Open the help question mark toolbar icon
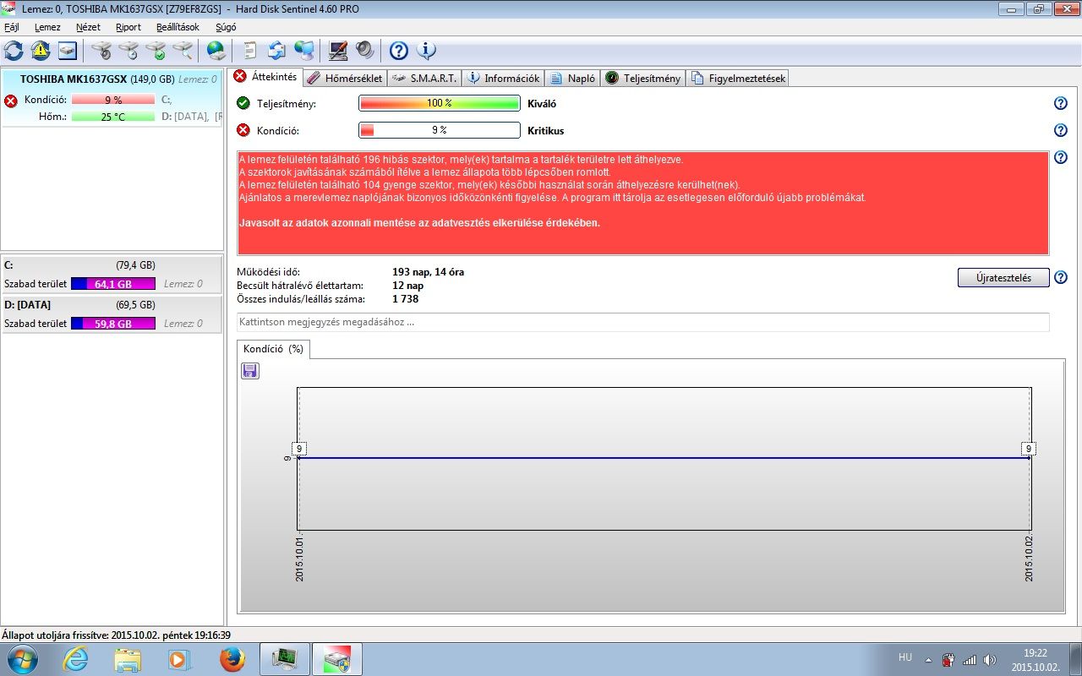 coord(399,51)
